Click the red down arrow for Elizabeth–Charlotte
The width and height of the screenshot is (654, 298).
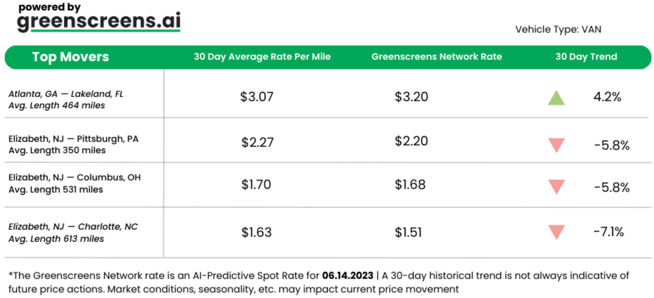coord(556,232)
